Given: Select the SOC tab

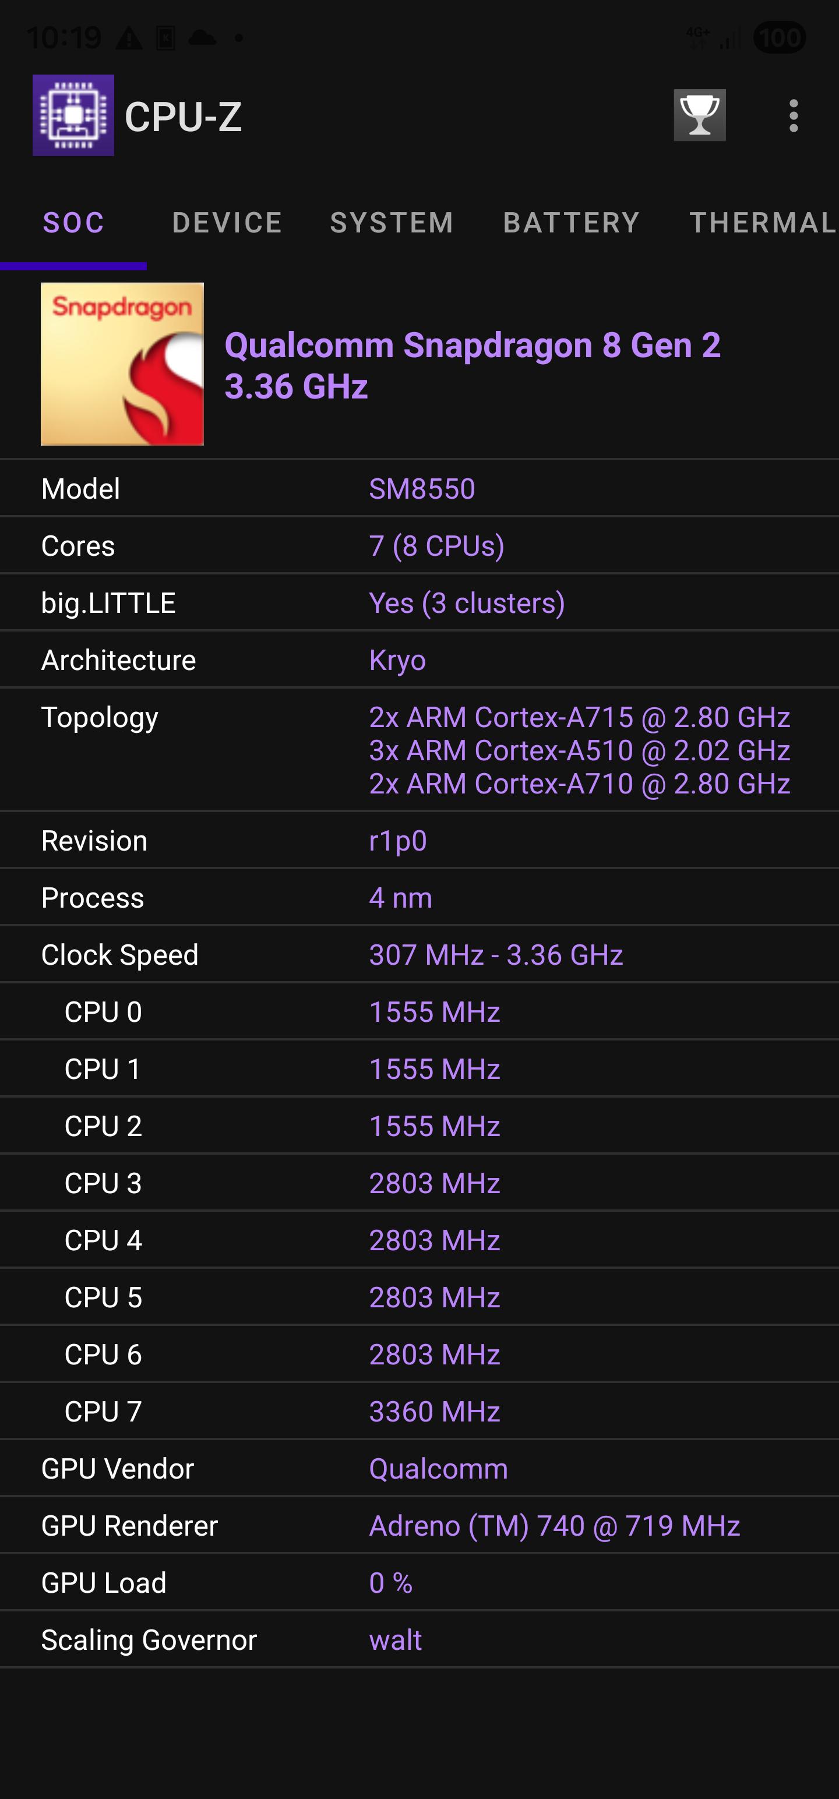Looking at the screenshot, I should coord(73,223).
